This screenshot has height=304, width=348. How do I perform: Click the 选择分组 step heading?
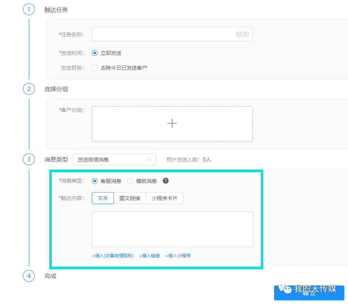coord(56,89)
